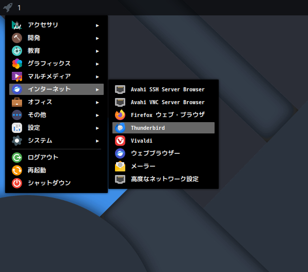Launch Vivaldi browser
Image resolution: width=308 pixels, height=272 pixels.
click(x=163, y=141)
